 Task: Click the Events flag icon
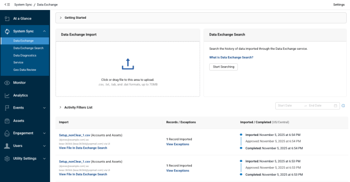pos(7,108)
